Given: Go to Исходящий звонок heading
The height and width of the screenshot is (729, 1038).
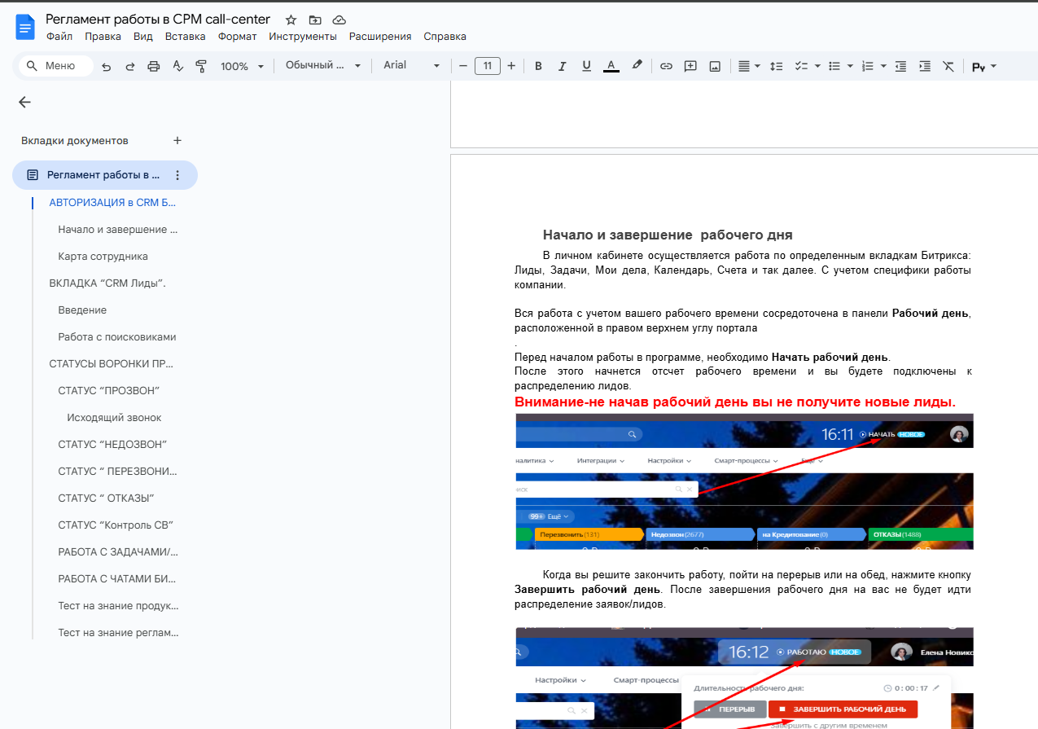Looking at the screenshot, I should 114,418.
